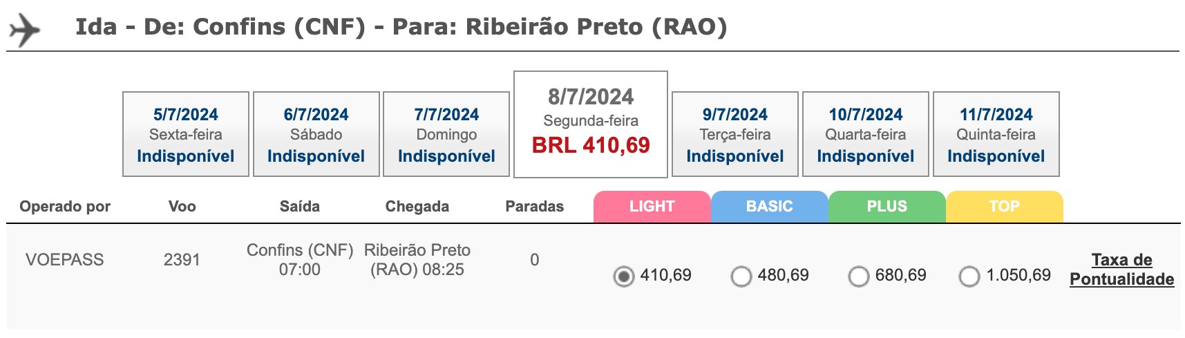Pick the 9/7/2024 Terça-feira date box
The height and width of the screenshot is (338, 1185).
point(735,134)
